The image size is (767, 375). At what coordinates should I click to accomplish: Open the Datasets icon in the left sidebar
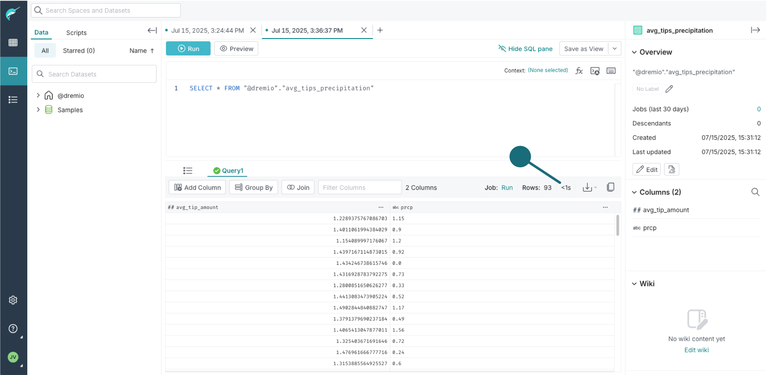(x=14, y=42)
